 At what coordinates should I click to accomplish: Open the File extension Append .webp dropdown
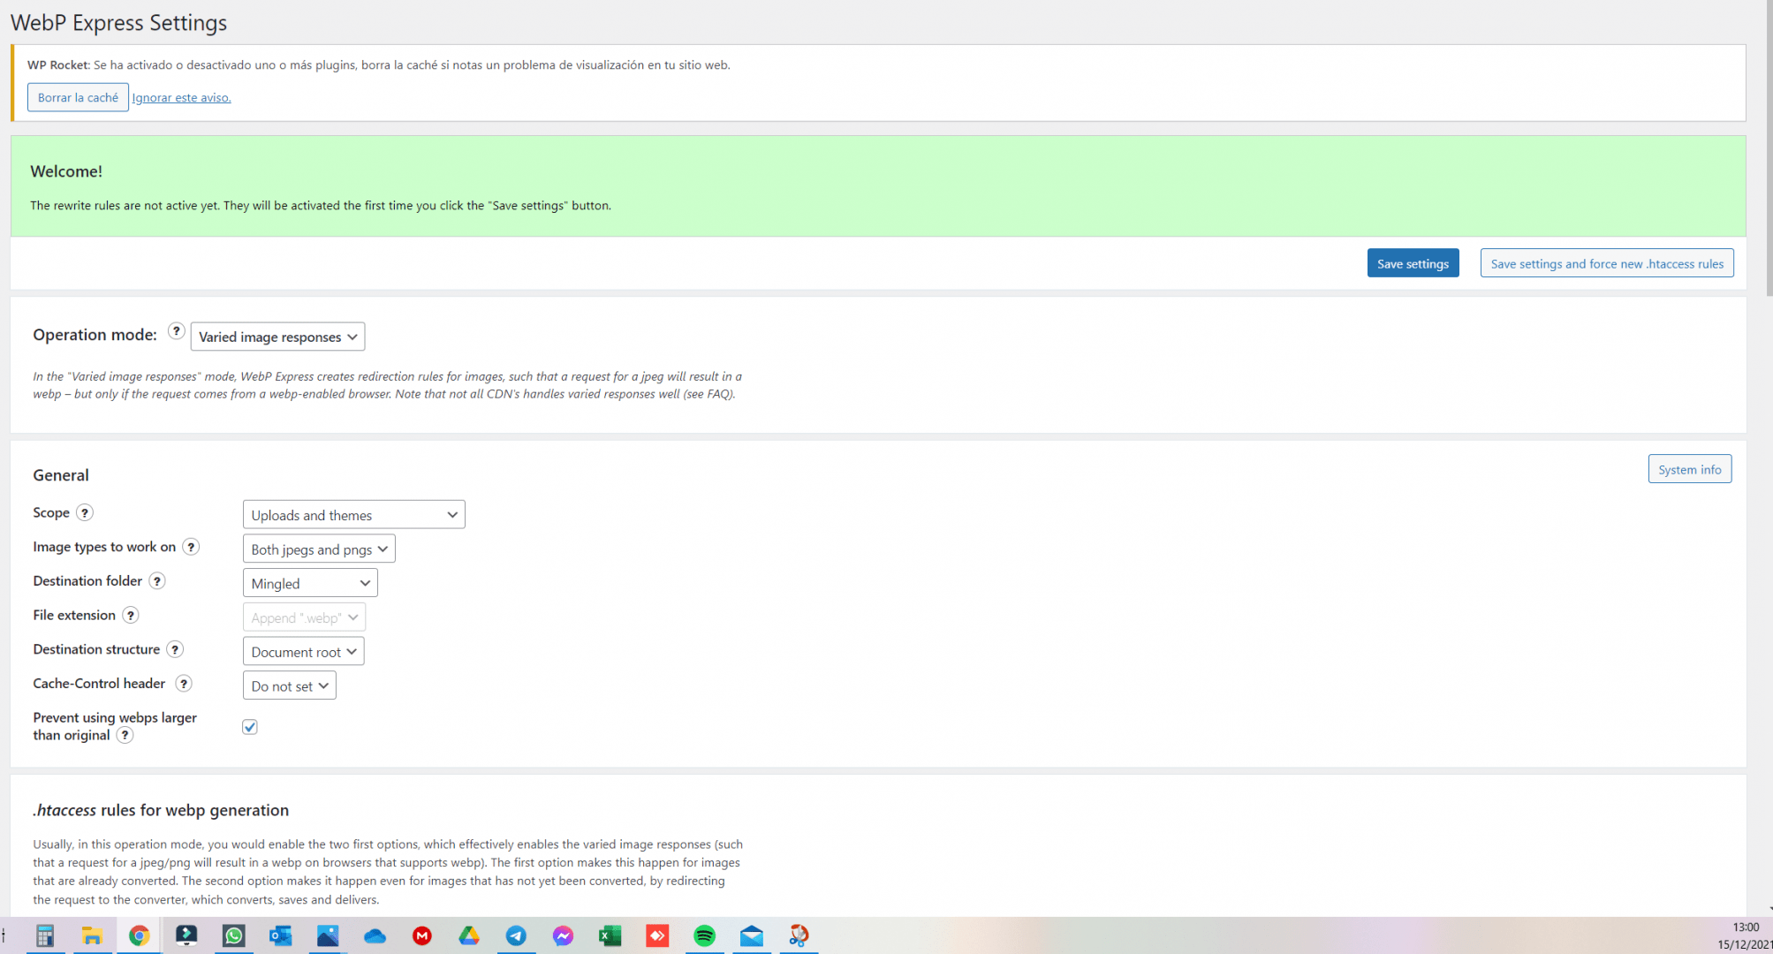pos(304,617)
